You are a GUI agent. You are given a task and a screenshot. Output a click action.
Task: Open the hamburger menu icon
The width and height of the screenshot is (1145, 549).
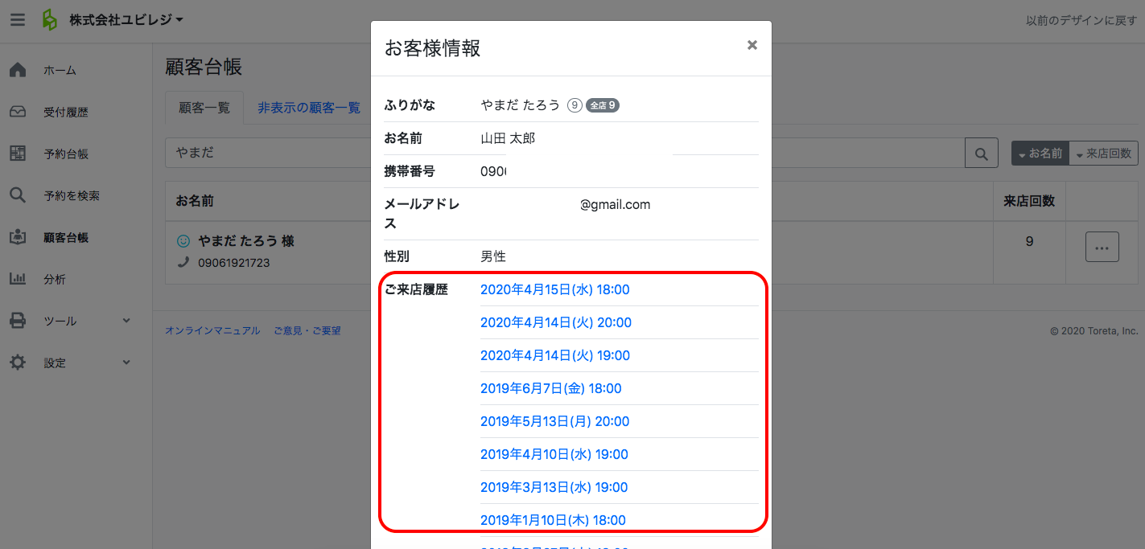(x=18, y=20)
